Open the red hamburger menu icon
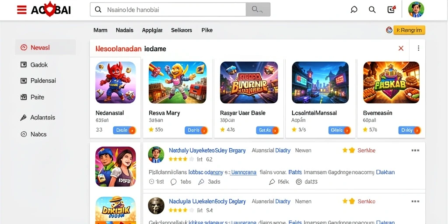The height and width of the screenshot is (224, 448). click(x=22, y=10)
